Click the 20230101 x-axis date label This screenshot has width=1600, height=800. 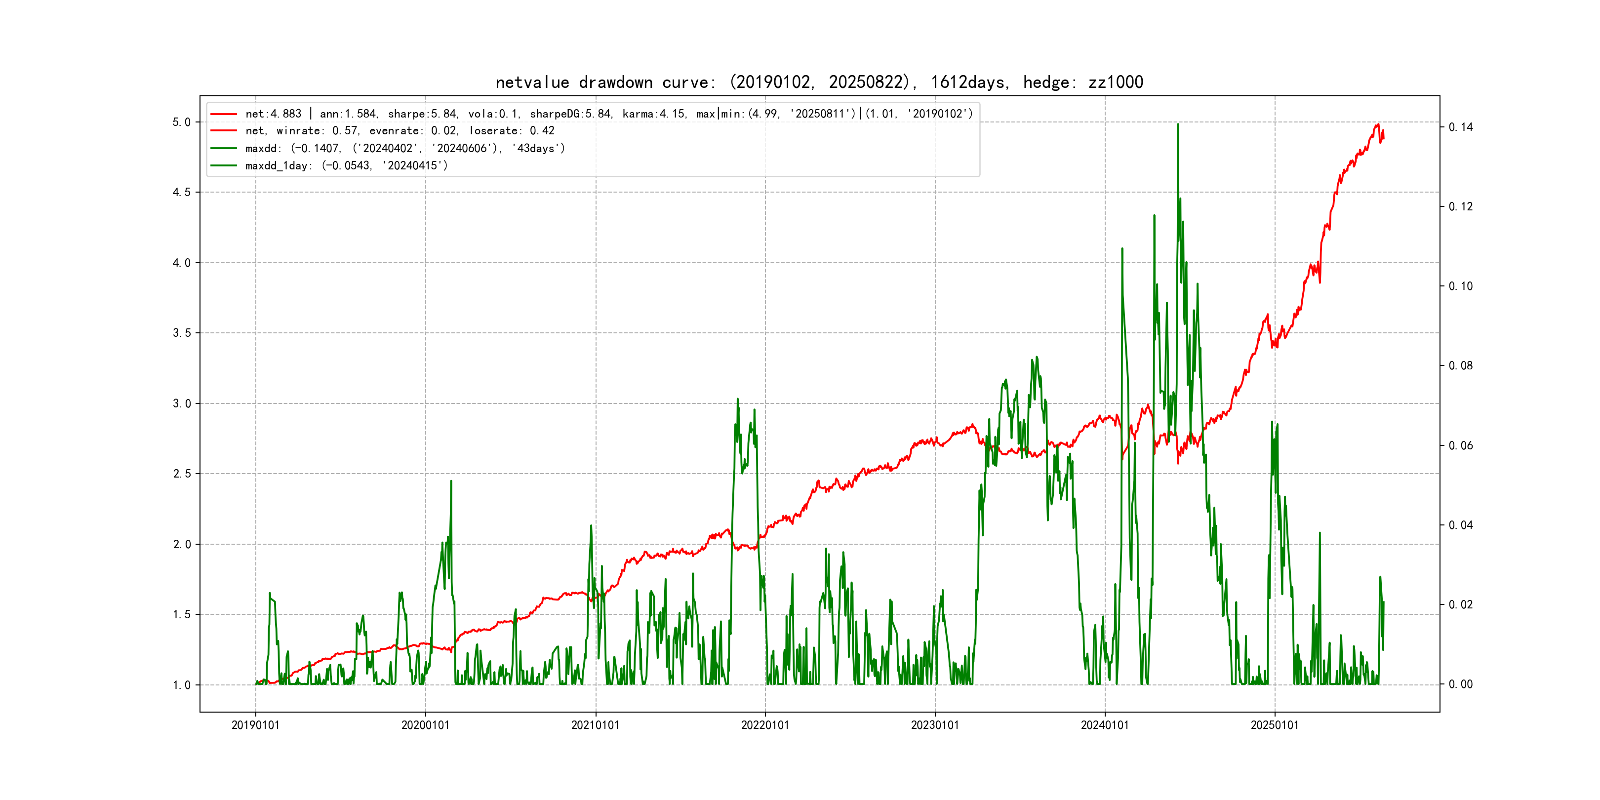pyautogui.click(x=935, y=725)
